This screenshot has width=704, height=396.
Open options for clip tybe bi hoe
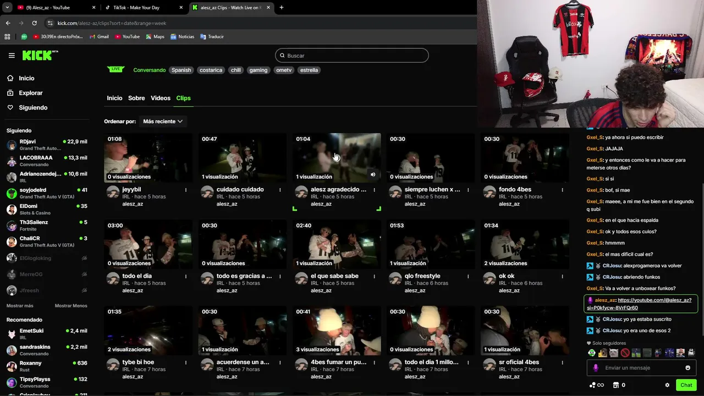pos(186,362)
